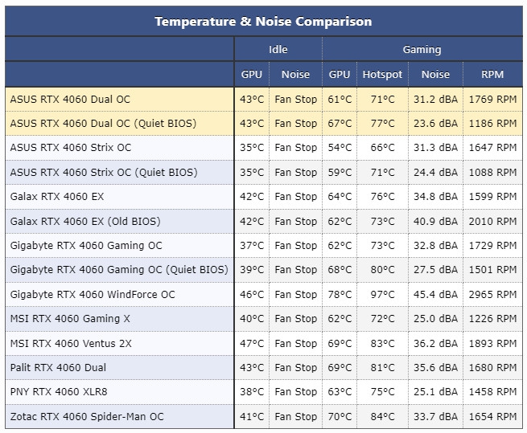Image resolution: width=527 pixels, height=433 pixels.
Task: Select the 97°C hotspot value
Action: point(382,295)
